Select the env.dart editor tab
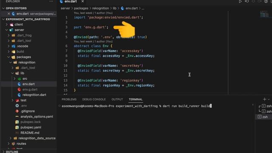Screen dimensions: 272x153 (71, 1)
